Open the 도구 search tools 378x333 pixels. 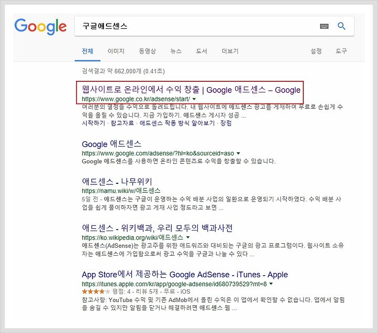tap(341, 51)
